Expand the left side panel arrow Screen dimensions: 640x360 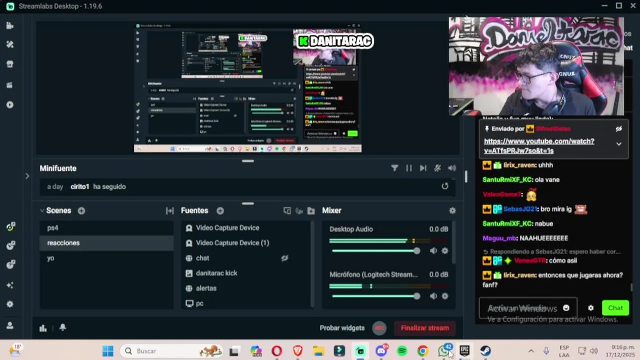(27, 175)
